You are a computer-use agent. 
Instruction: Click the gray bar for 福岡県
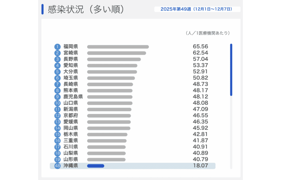[x=118, y=47]
